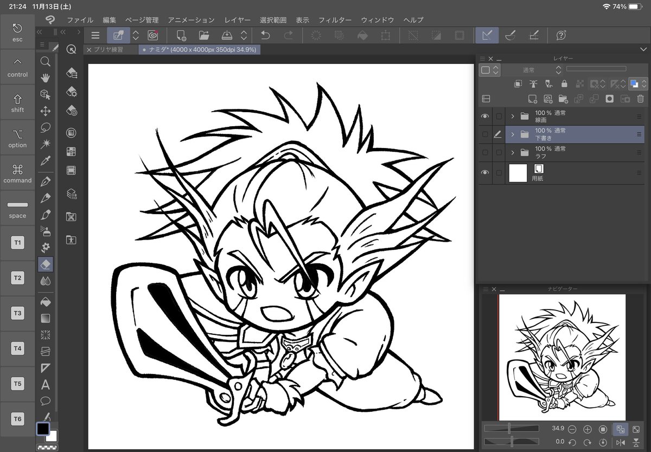Delete layer with trash icon
This screenshot has width=651, height=452.
point(640,99)
